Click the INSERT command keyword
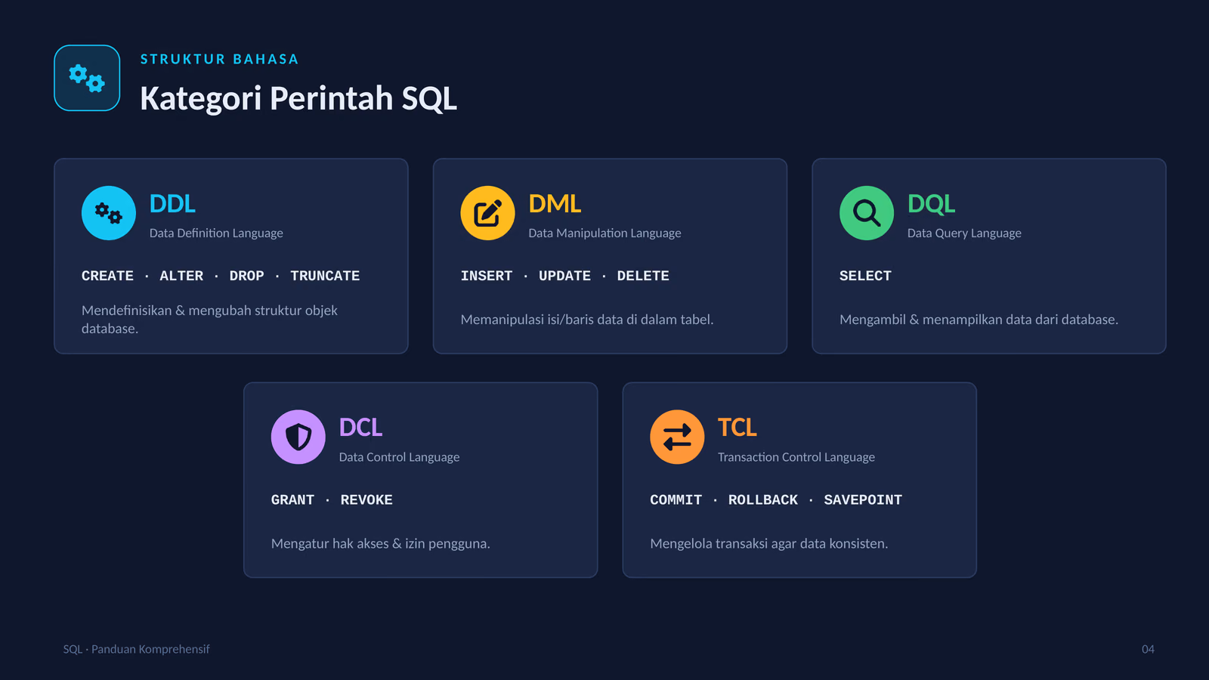Image resolution: width=1209 pixels, height=680 pixels. [x=487, y=276]
